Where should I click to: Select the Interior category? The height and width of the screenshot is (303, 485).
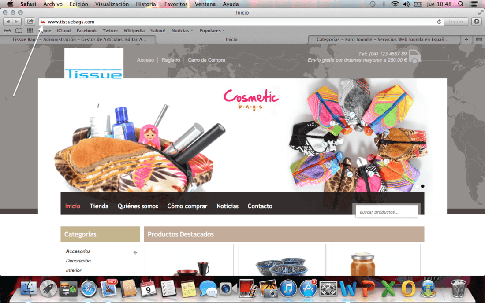coord(74,270)
